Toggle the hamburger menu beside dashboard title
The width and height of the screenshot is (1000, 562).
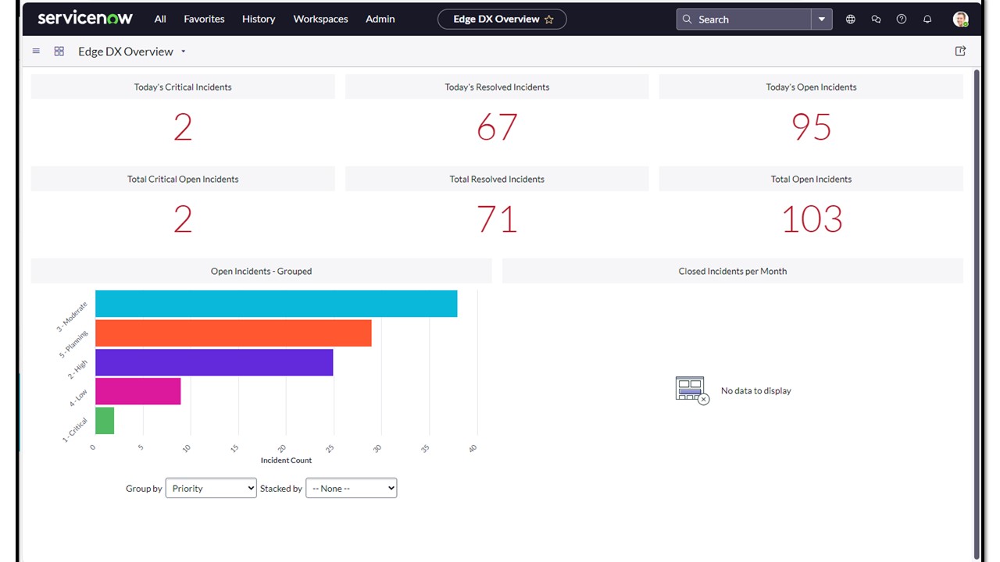36,52
